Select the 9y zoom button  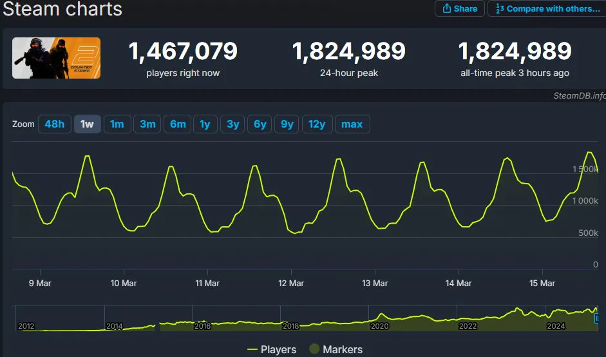pyautogui.click(x=287, y=124)
